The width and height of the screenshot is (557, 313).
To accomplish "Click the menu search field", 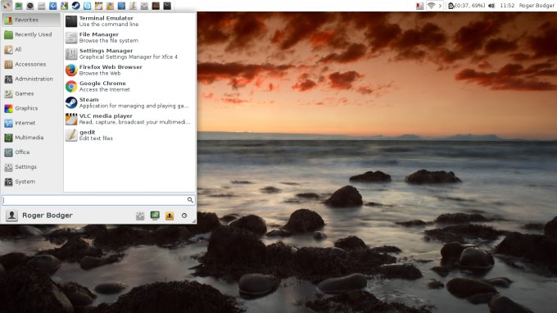I will point(98,200).
